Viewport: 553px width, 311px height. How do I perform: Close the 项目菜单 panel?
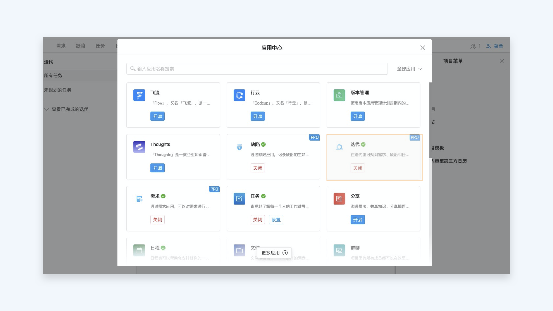(x=502, y=61)
